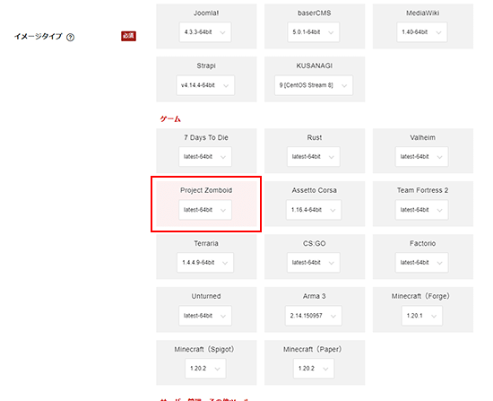Open the Minecraft (Paper) version dropdown
493x401 pixels.
click(x=314, y=369)
